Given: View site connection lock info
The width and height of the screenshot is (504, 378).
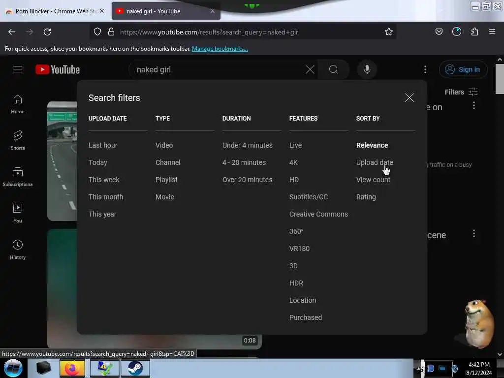Looking at the screenshot, I should (111, 31).
